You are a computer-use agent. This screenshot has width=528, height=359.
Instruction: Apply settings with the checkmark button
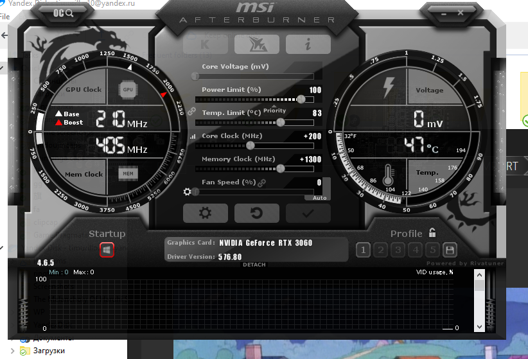click(x=308, y=213)
